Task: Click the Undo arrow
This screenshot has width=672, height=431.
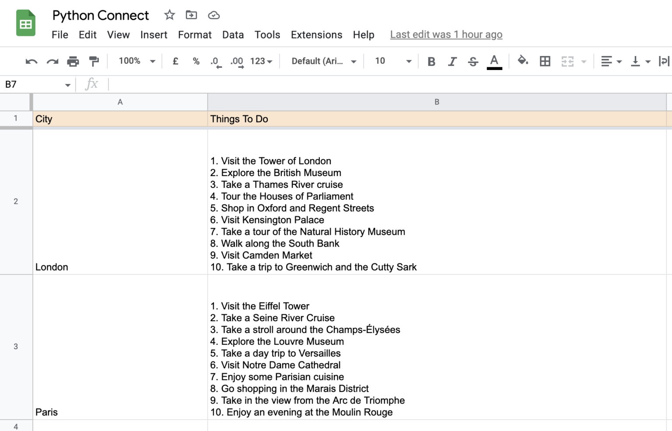Action: pos(31,61)
